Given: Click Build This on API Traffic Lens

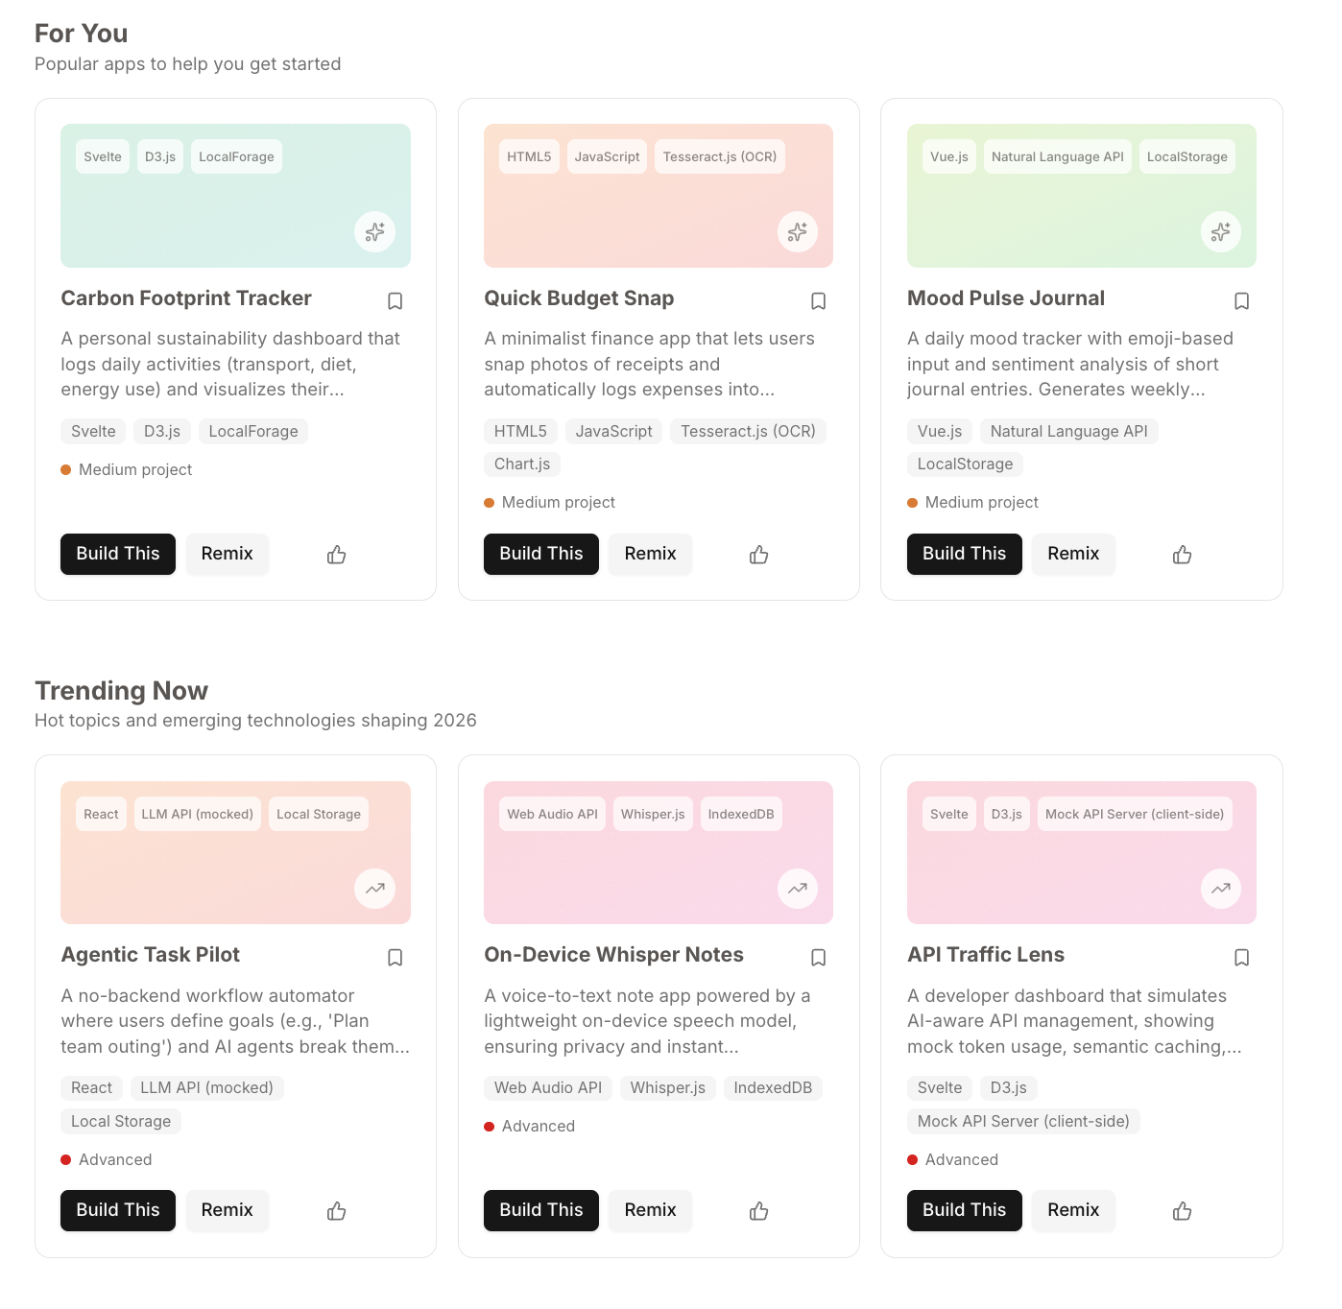Looking at the screenshot, I should pos(964,1210).
